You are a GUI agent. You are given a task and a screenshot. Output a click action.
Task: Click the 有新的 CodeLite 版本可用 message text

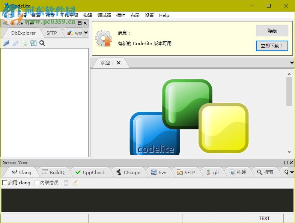[x=144, y=44]
